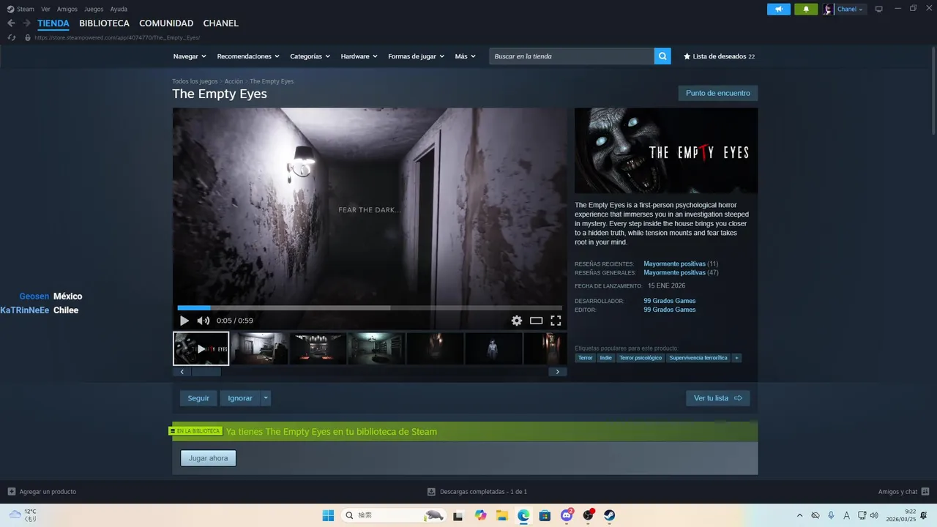Open Lista de deseados wishlist
Image resolution: width=937 pixels, height=527 pixels.
pyautogui.click(x=719, y=56)
